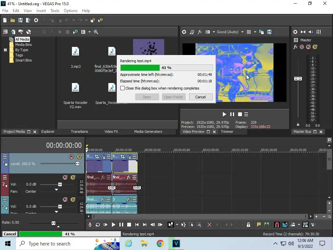Click the Dim Output speaker icon in Master

[311, 32]
